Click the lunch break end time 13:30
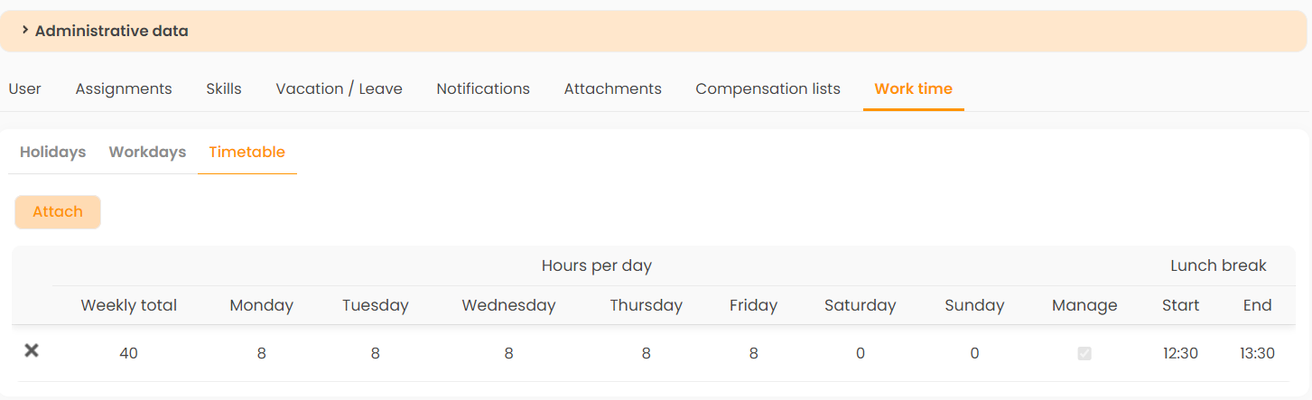 tap(1257, 354)
